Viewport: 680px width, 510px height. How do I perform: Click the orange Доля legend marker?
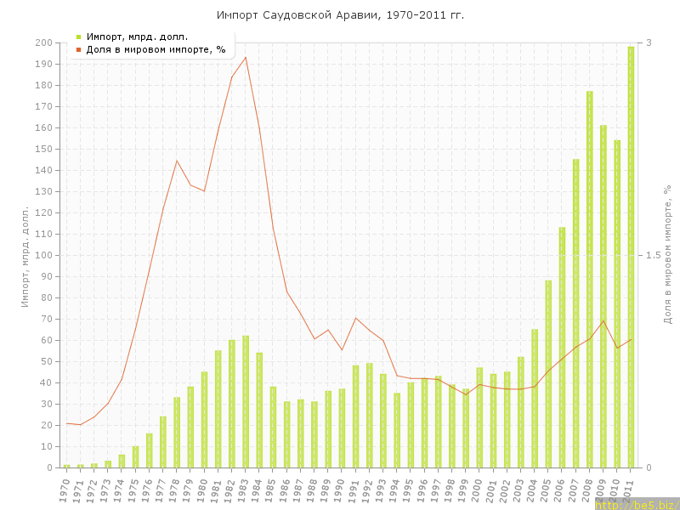78,49
